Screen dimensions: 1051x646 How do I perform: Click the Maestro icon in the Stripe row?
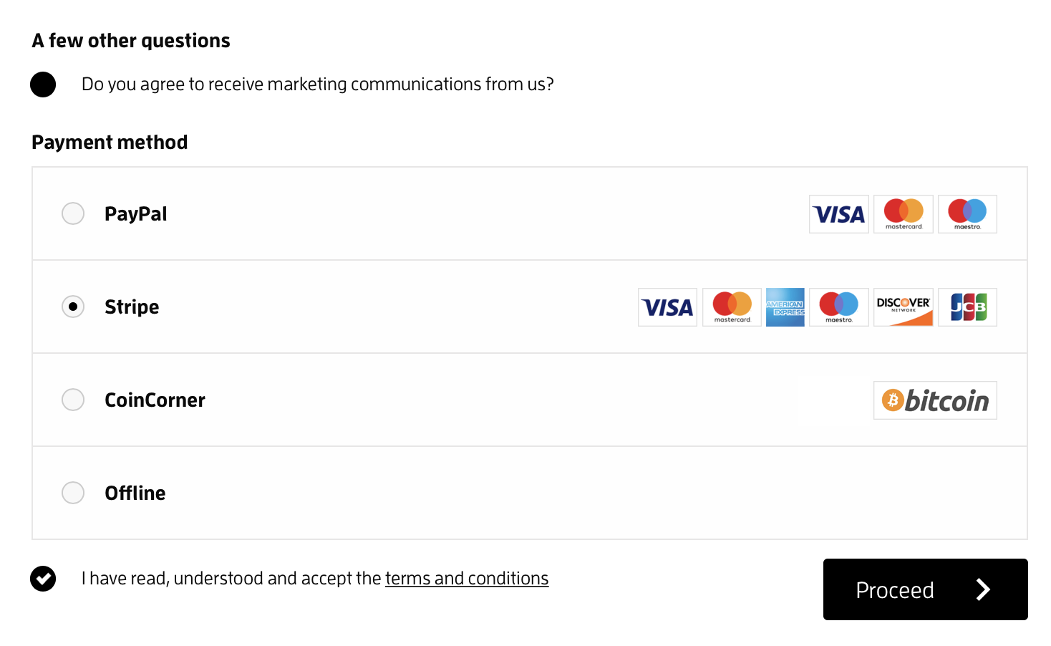[838, 307]
